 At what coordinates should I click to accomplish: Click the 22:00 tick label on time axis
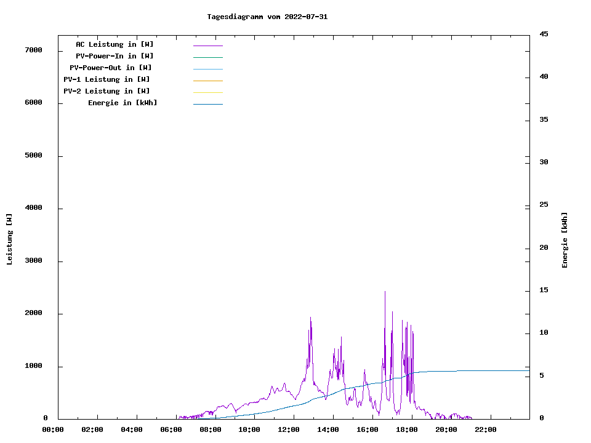tap(486, 429)
